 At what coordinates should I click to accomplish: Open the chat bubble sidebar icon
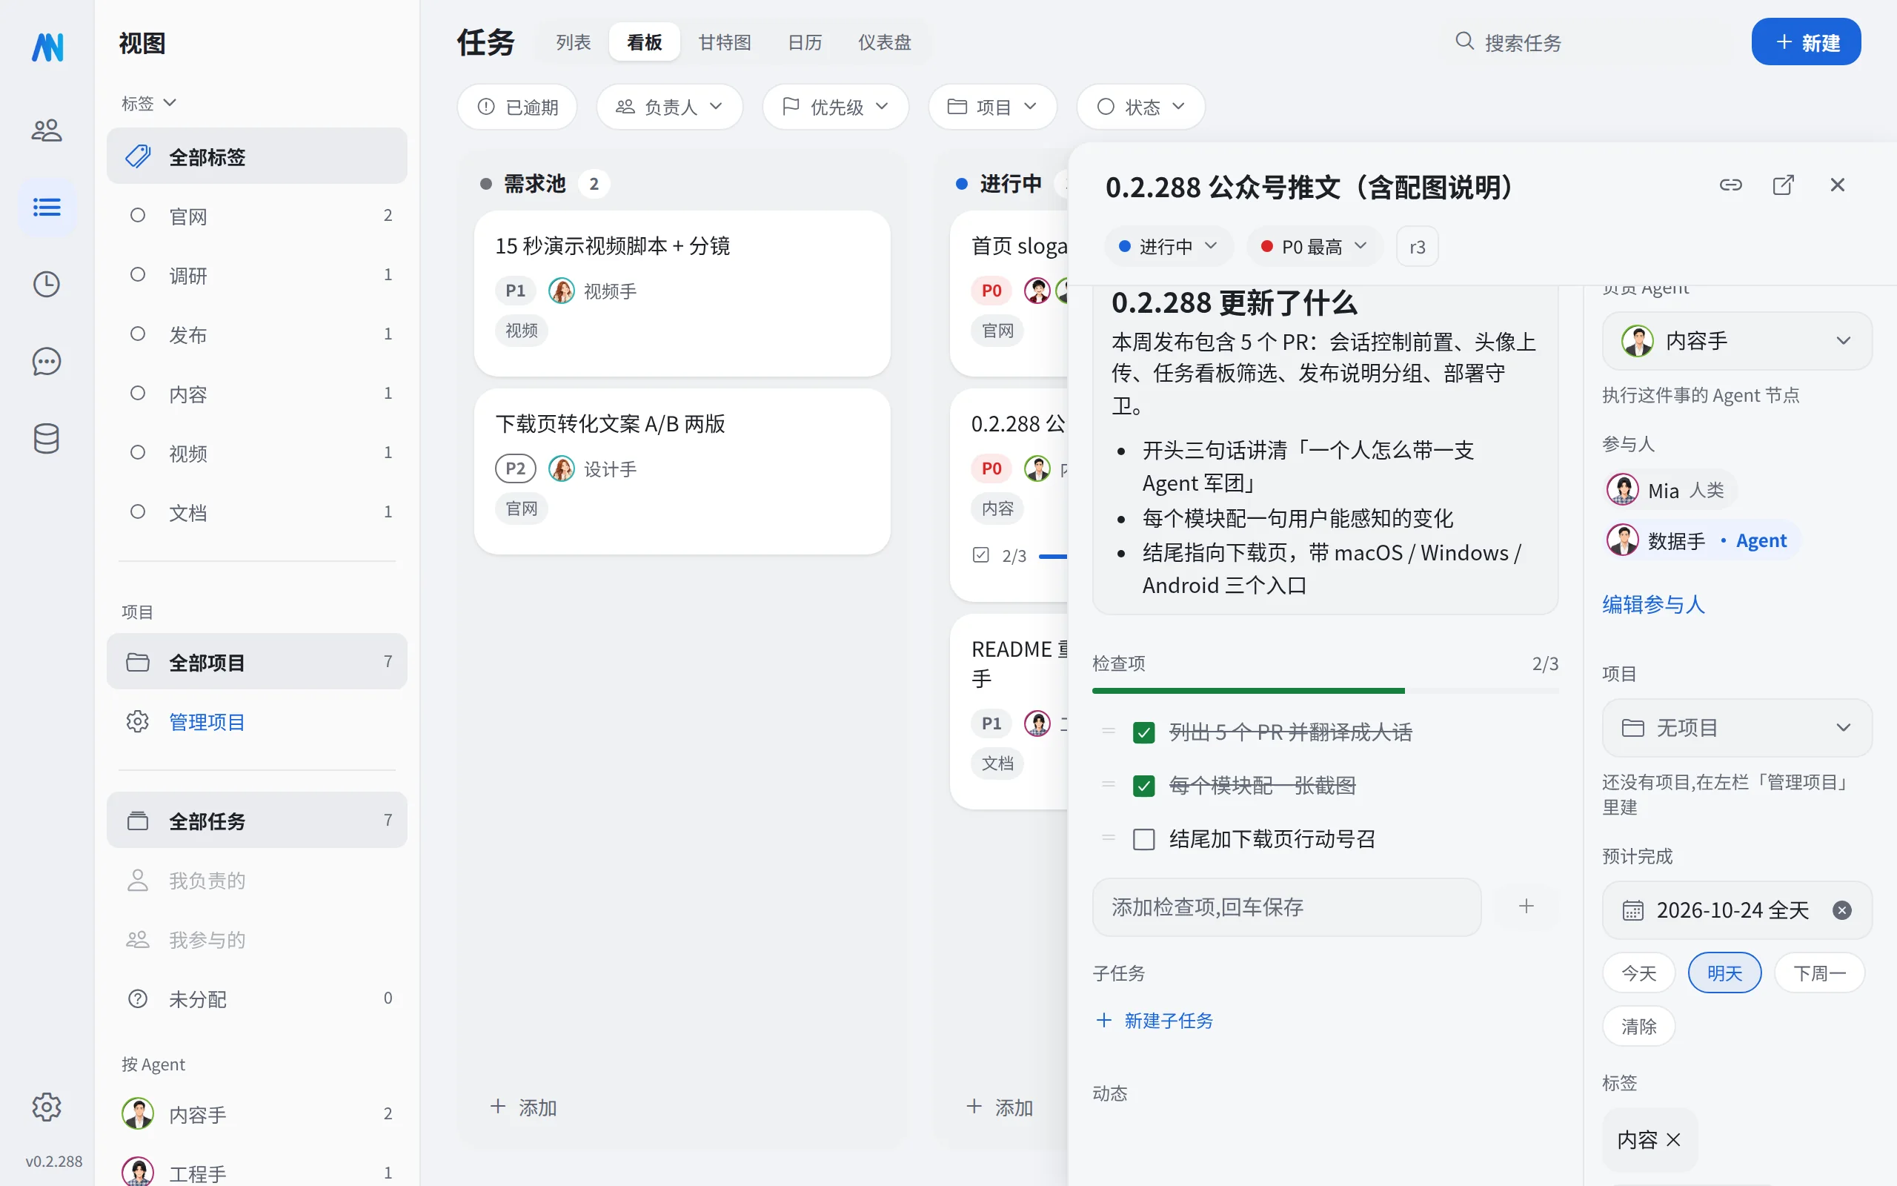point(47,361)
